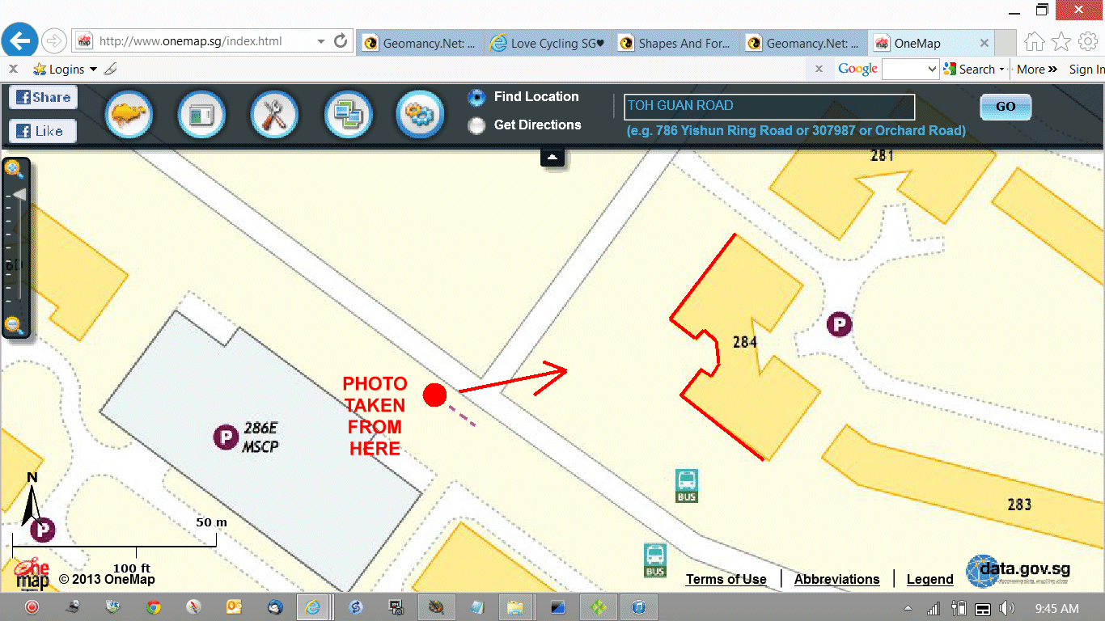Select the Find Location radio button

[x=477, y=98]
